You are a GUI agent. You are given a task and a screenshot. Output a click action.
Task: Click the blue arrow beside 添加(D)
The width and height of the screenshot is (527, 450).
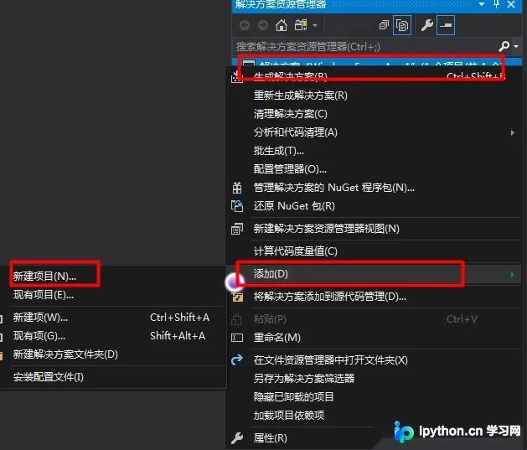point(512,275)
